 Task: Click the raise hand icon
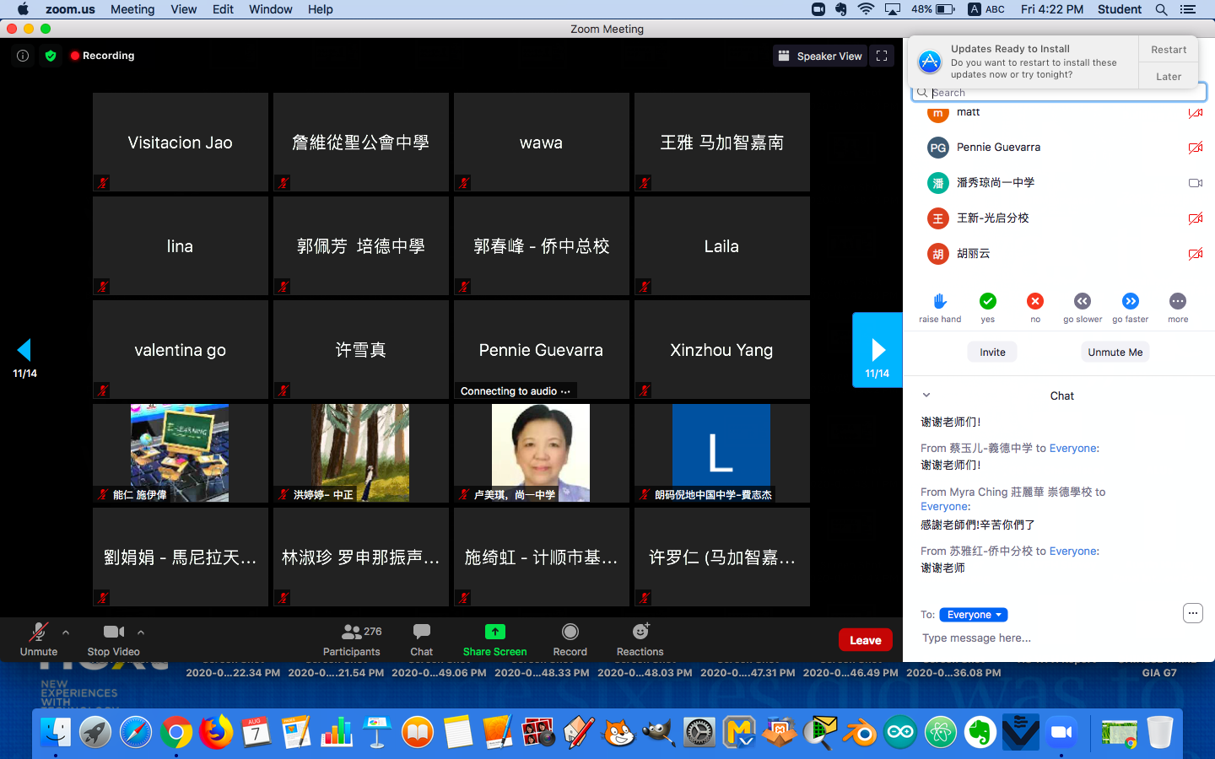(x=940, y=301)
